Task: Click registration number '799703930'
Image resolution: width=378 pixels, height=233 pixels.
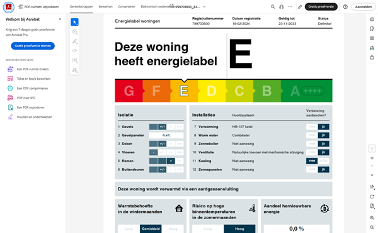Action: click(200, 24)
